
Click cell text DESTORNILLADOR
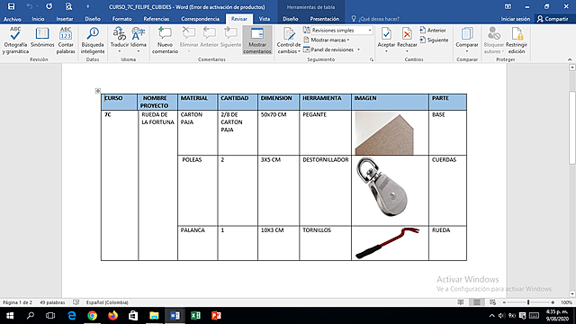point(326,160)
